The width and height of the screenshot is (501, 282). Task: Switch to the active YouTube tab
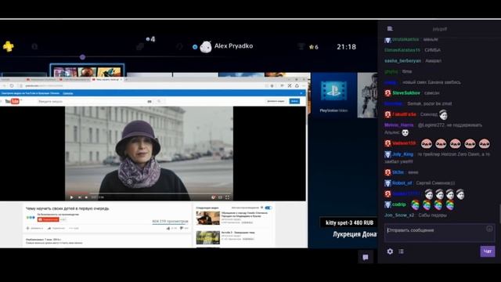106,79
